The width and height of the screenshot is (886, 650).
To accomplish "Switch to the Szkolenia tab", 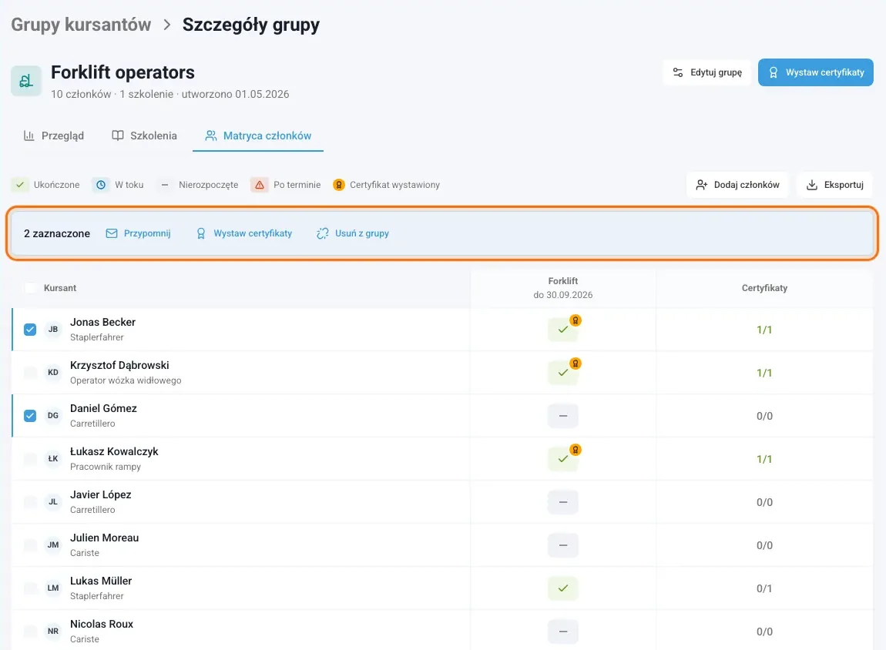I will point(144,136).
